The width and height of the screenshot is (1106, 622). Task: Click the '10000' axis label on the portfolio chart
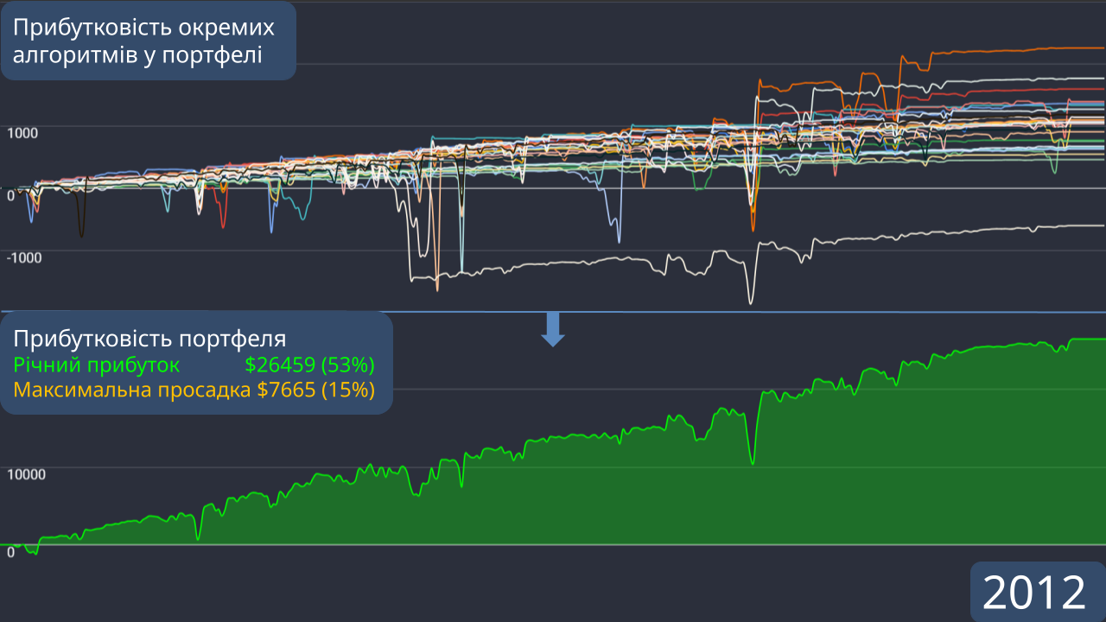[26, 474]
